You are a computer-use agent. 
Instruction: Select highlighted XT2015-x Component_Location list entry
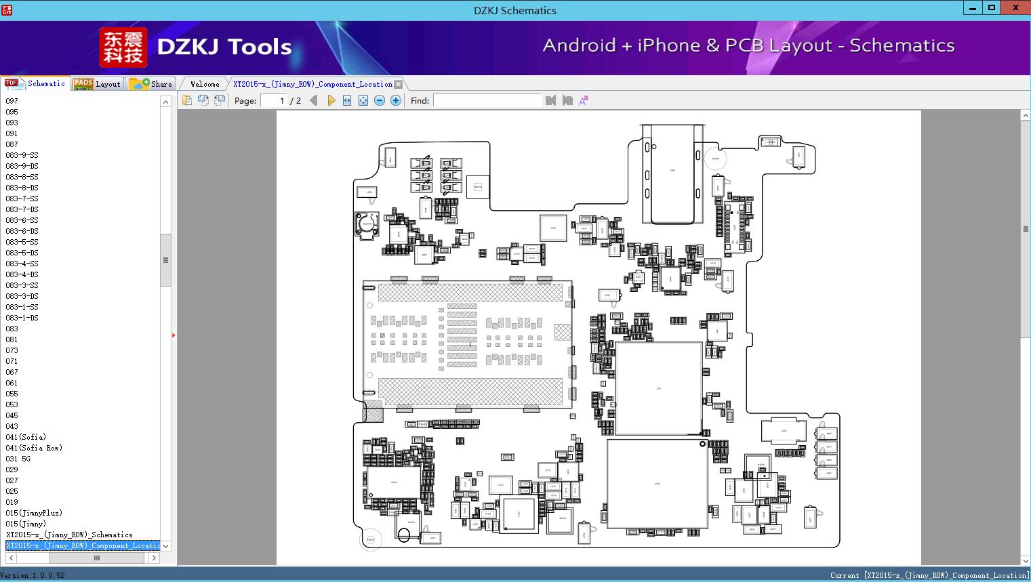point(83,545)
